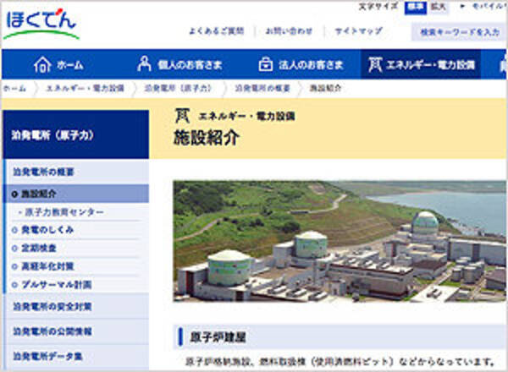
Task: Open 泊発電所の公開情報 sidebar section
Action: tap(77, 331)
